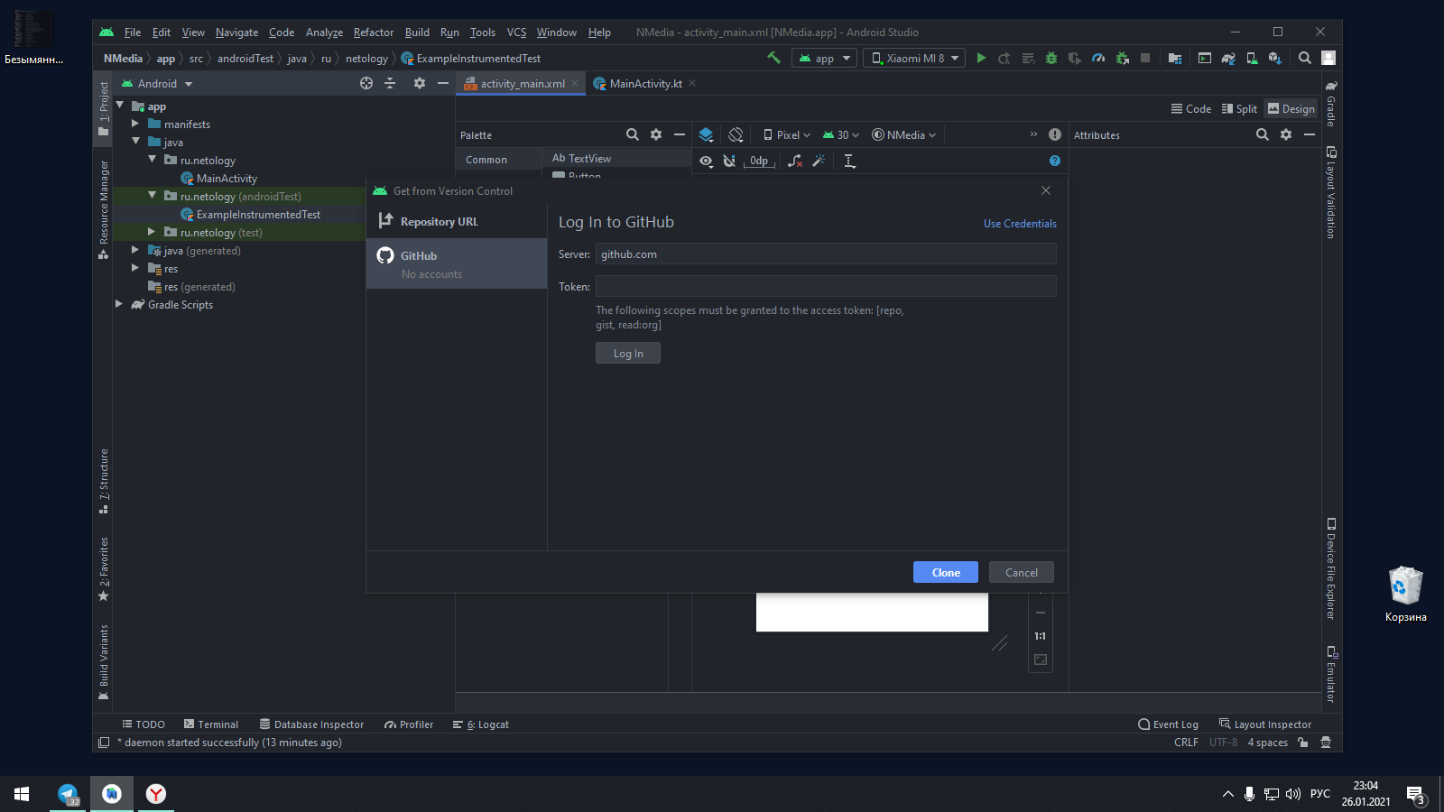The width and height of the screenshot is (1444, 812).
Task: Open Palette settings gear icon
Action: click(x=656, y=134)
